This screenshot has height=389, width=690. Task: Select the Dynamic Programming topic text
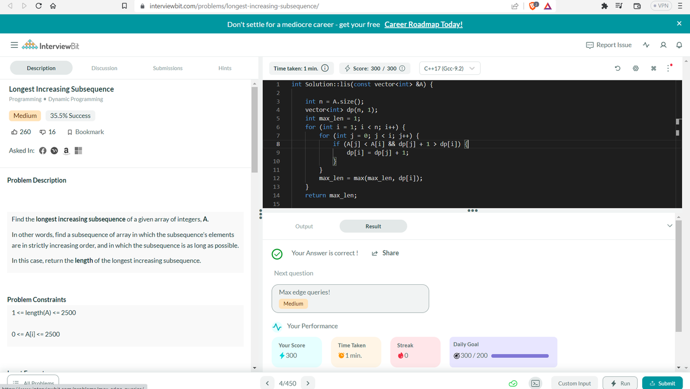(76, 99)
